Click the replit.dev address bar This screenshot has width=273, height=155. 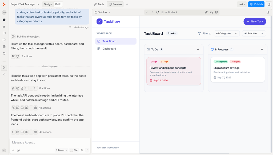pos(182,12)
